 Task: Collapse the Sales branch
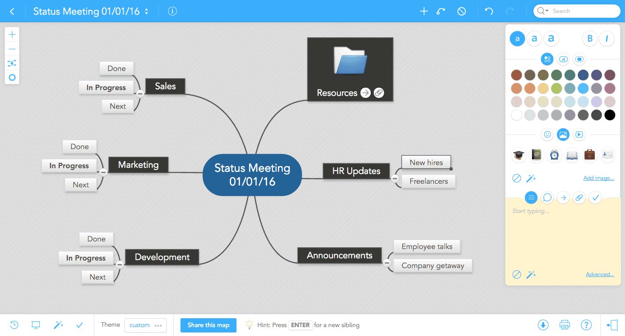pyautogui.click(x=140, y=94)
